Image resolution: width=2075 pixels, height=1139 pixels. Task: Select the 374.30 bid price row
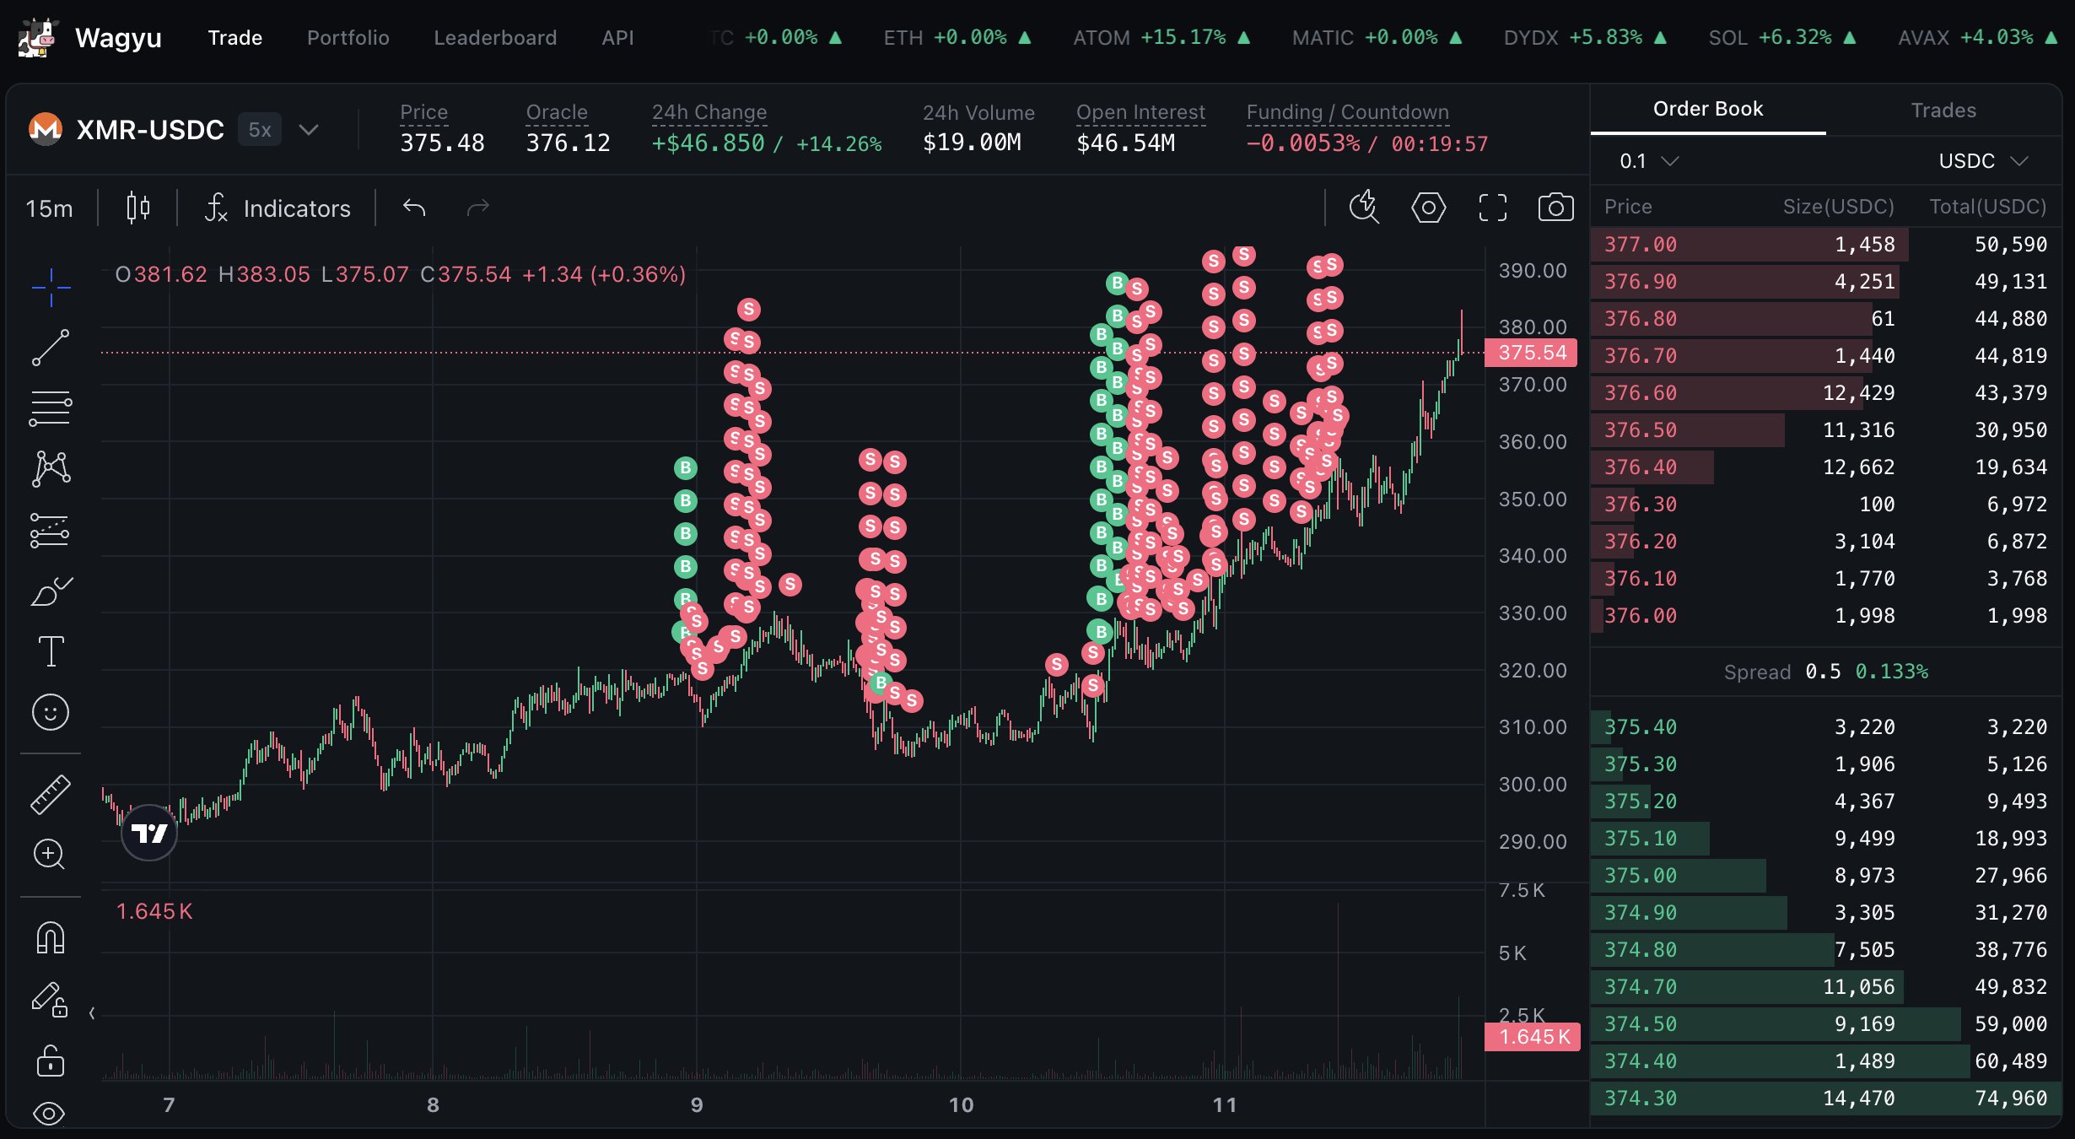coord(1826,1099)
